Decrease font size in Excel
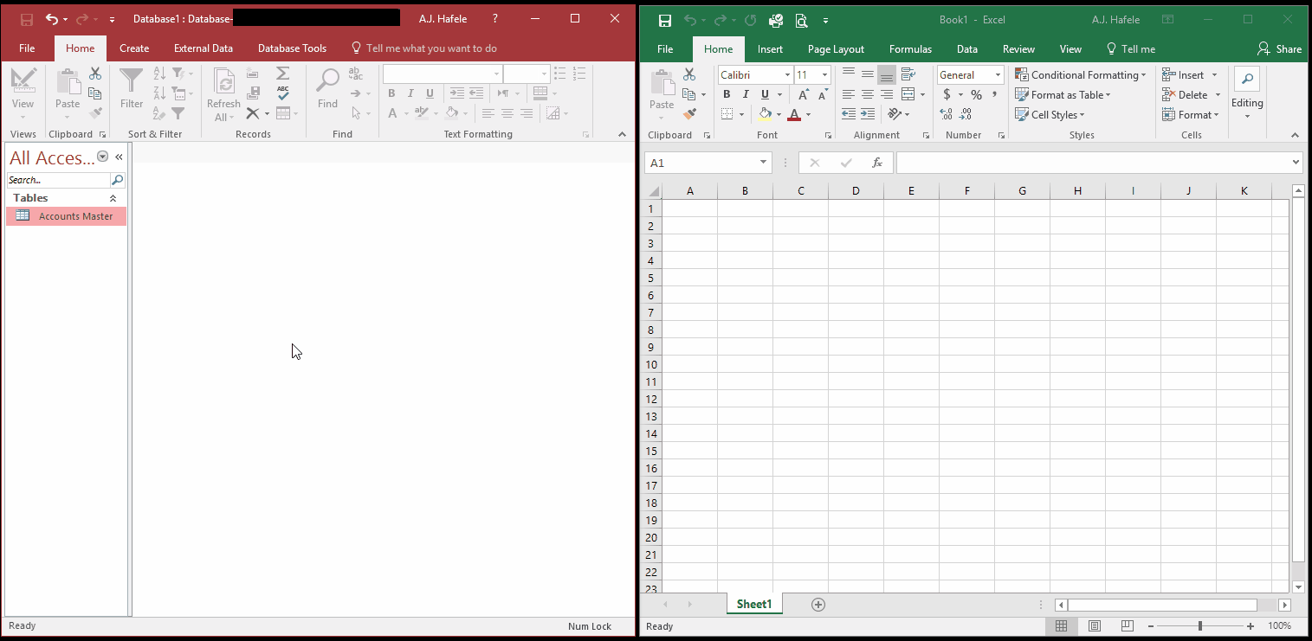Image resolution: width=1312 pixels, height=641 pixels. (821, 94)
